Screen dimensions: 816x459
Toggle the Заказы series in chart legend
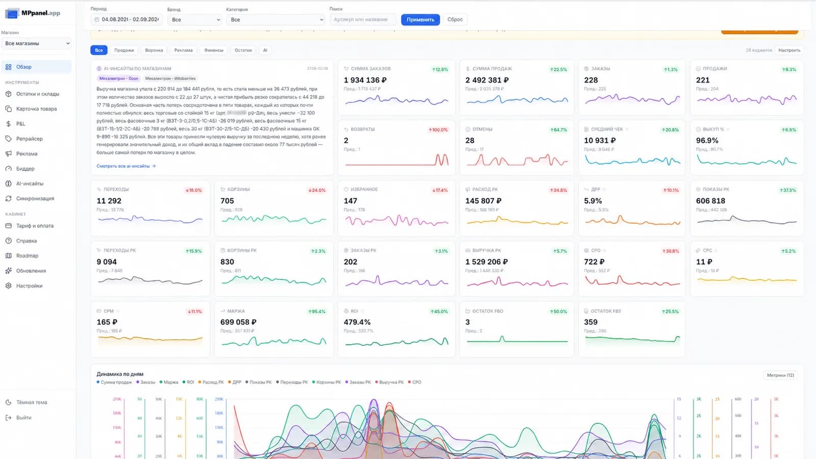(x=145, y=382)
